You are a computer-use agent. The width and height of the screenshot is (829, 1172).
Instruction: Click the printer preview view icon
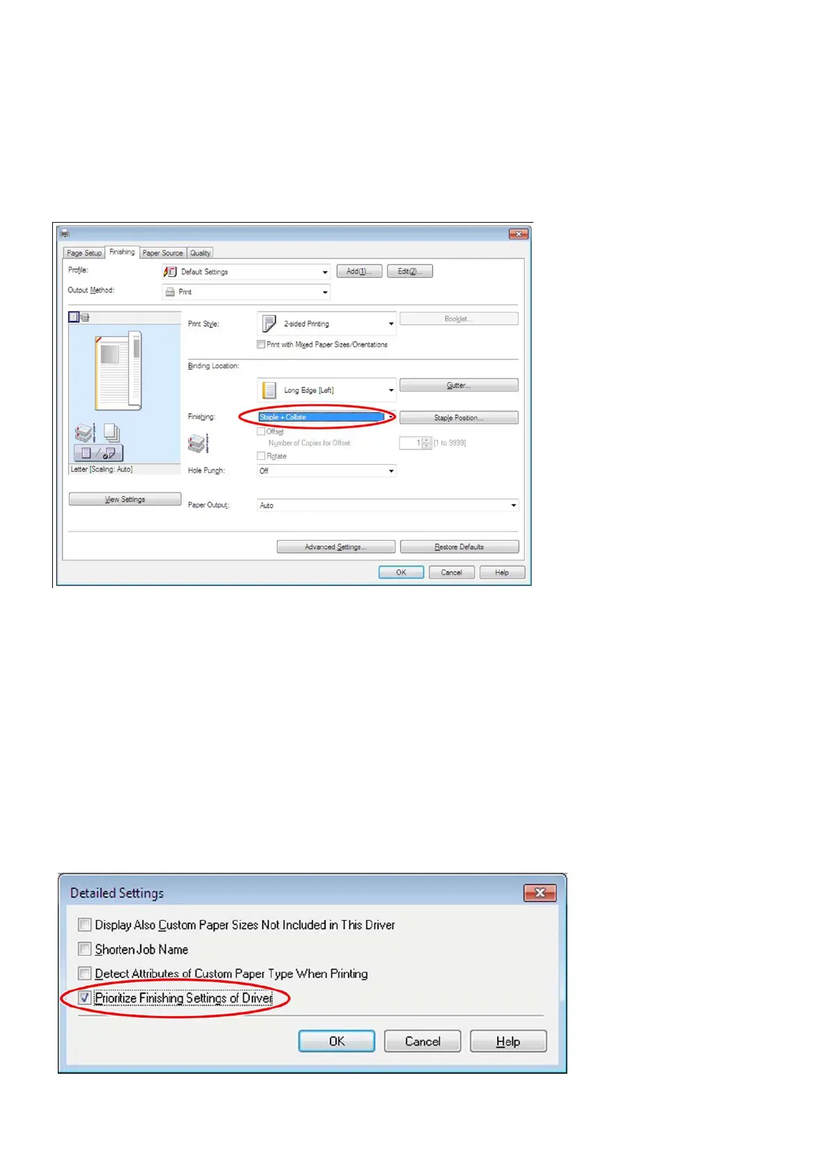click(85, 317)
